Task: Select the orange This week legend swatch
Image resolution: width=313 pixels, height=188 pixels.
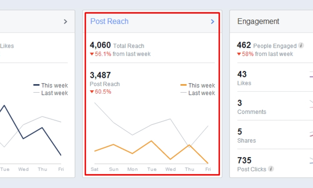Action: 183,85
